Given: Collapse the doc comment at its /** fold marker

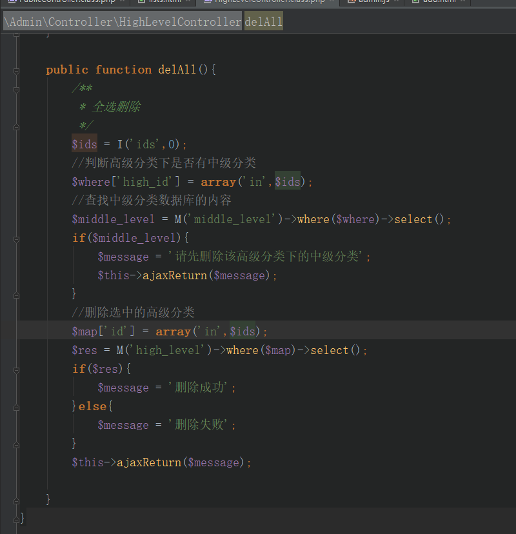Looking at the screenshot, I should point(16,90).
